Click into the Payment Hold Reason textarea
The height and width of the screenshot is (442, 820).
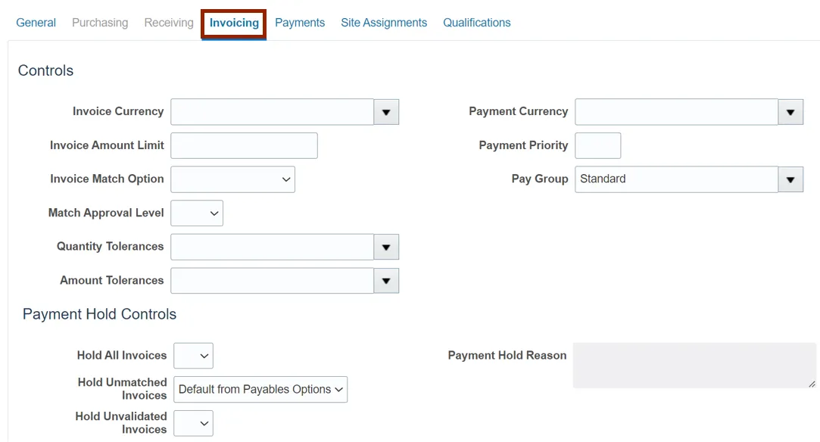pos(694,366)
